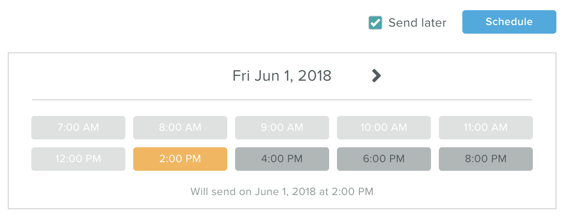Pick the 10:00 AM time slot
Viewport: 565px width, 217px height.
click(x=384, y=128)
